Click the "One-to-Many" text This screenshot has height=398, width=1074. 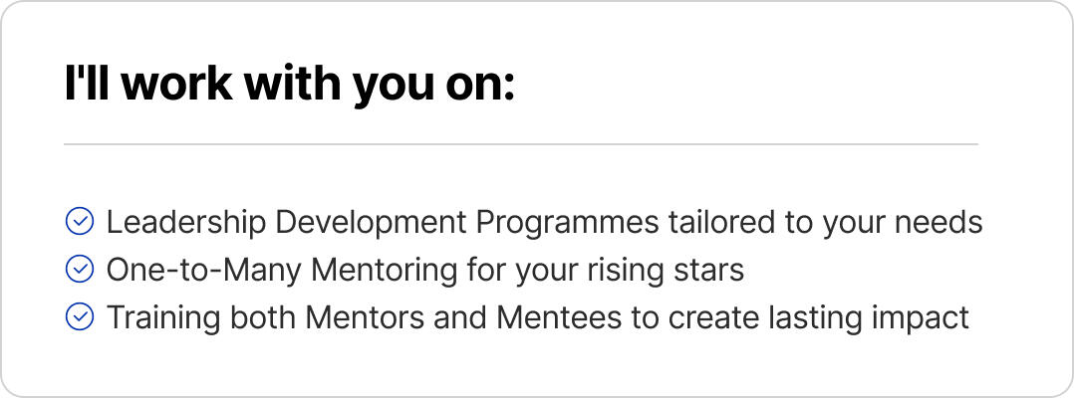click(x=203, y=271)
